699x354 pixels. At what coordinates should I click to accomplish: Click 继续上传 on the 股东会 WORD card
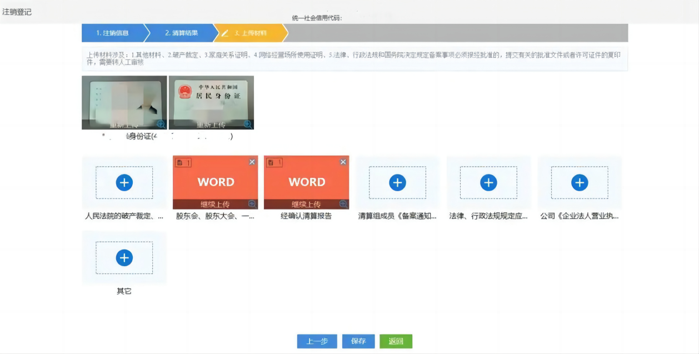(216, 204)
